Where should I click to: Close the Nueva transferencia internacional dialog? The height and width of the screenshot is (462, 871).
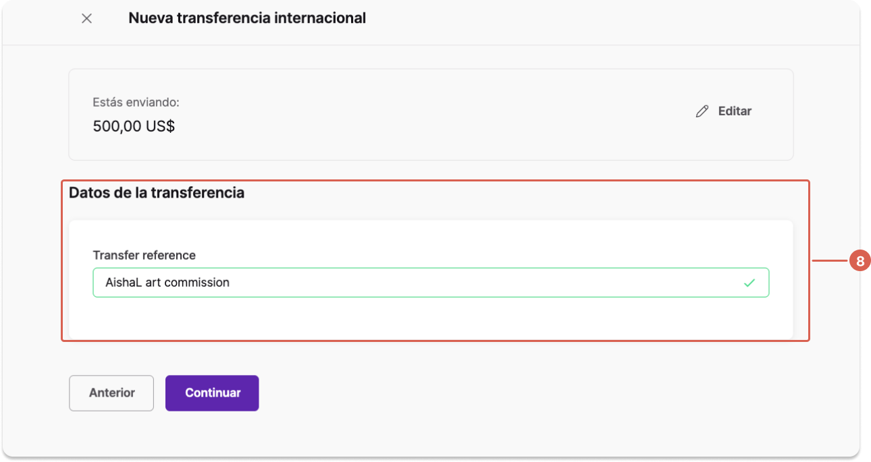point(86,18)
